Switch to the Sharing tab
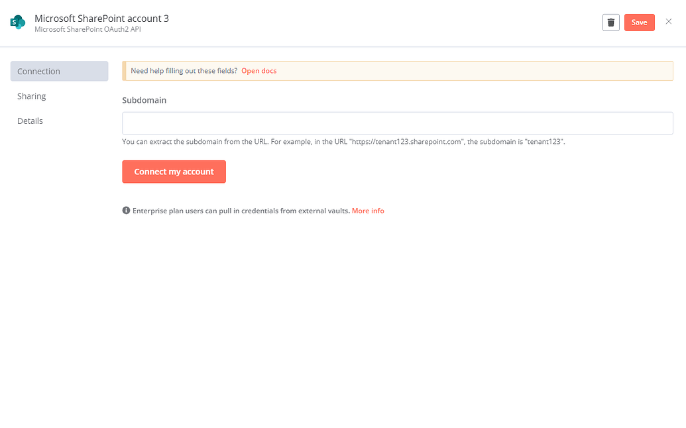 coord(31,95)
